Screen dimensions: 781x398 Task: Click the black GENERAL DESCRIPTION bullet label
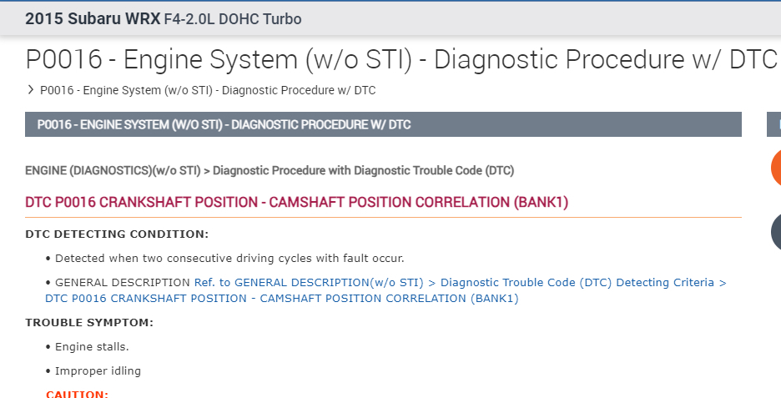(x=122, y=282)
